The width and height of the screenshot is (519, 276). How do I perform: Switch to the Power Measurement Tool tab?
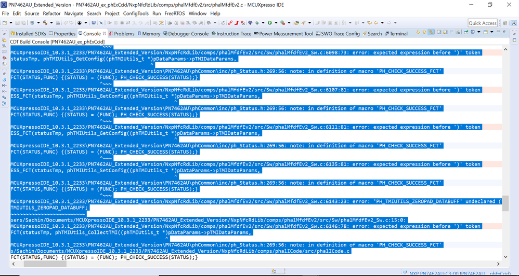click(x=283, y=34)
